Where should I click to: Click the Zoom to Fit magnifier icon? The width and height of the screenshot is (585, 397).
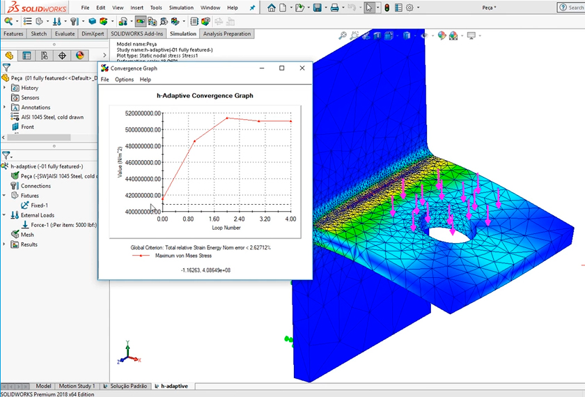(x=343, y=36)
